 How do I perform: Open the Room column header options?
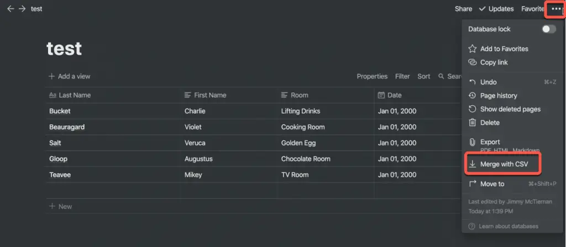pyautogui.click(x=326, y=95)
